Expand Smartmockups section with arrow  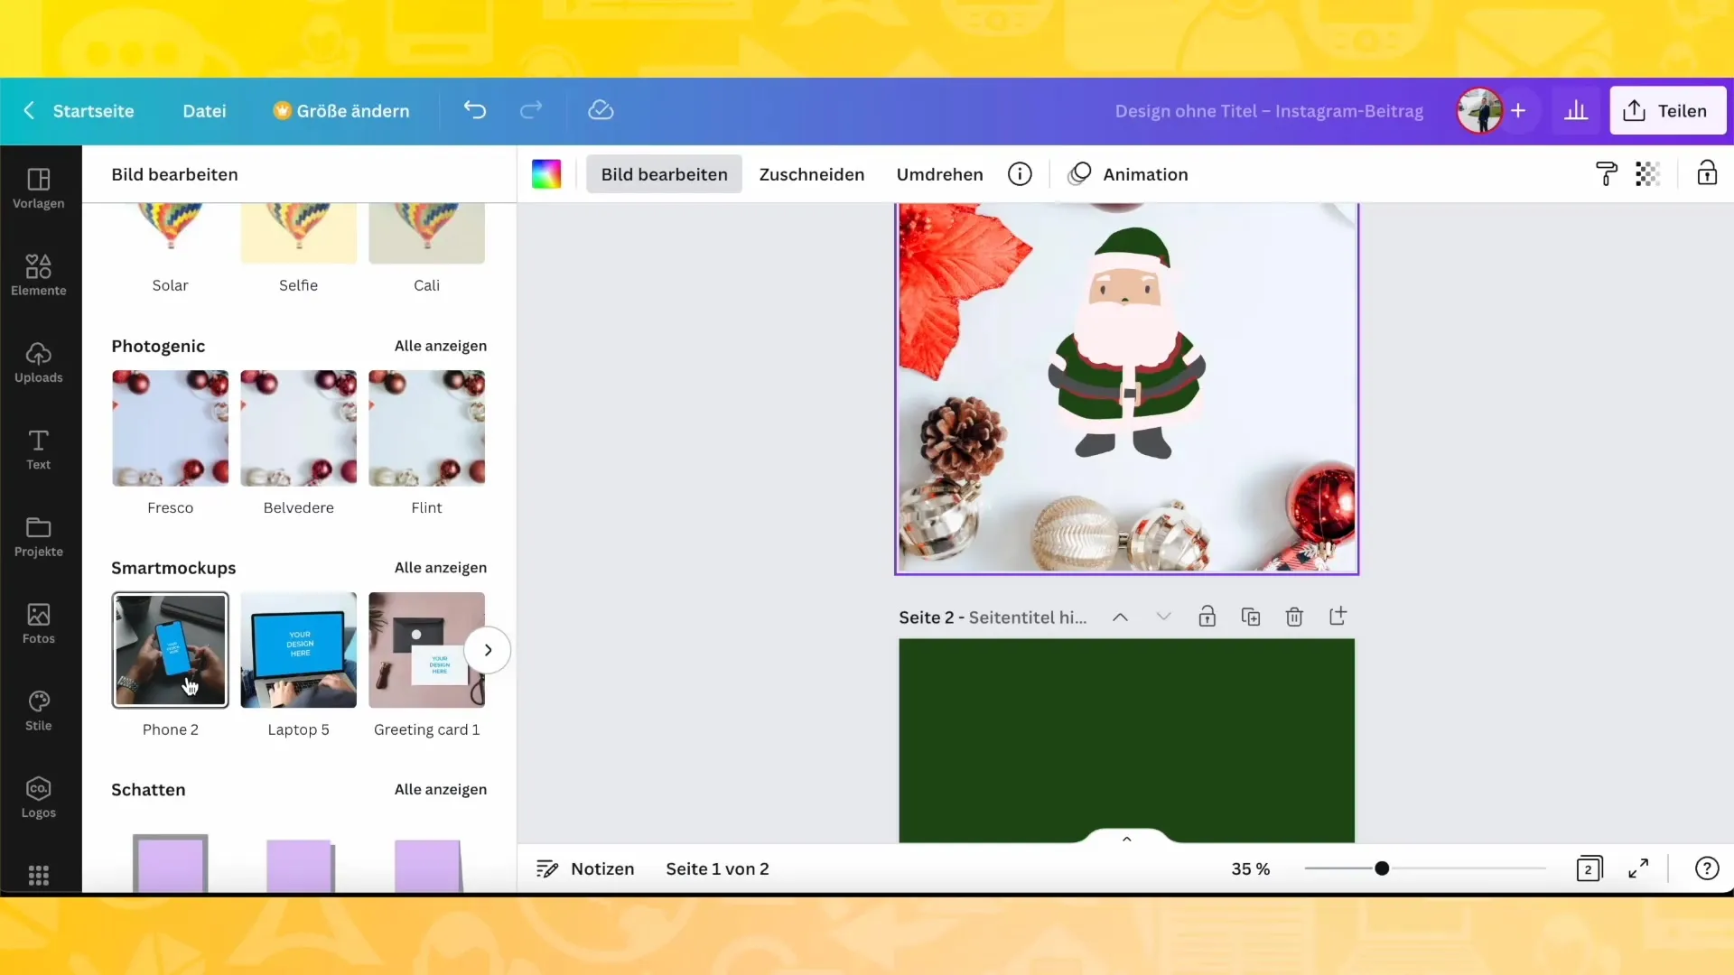click(x=489, y=651)
